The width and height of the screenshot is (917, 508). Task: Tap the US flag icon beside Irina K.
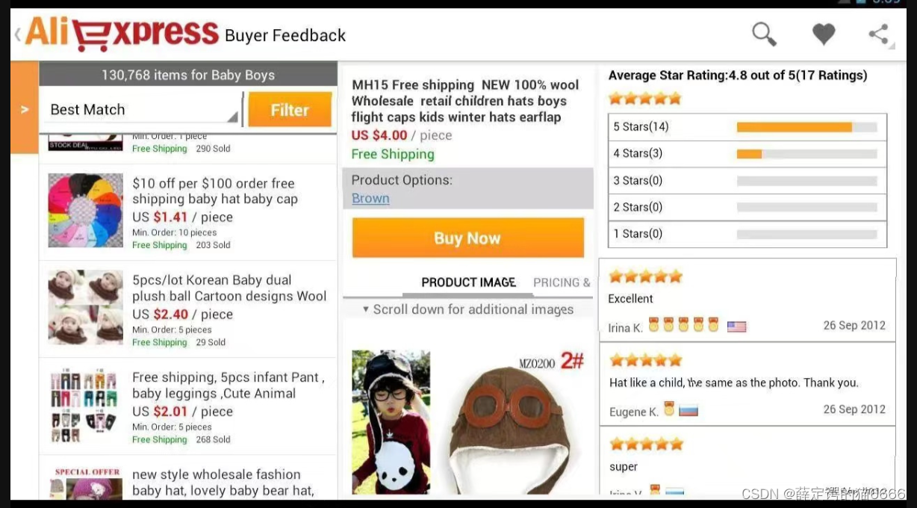(x=736, y=326)
